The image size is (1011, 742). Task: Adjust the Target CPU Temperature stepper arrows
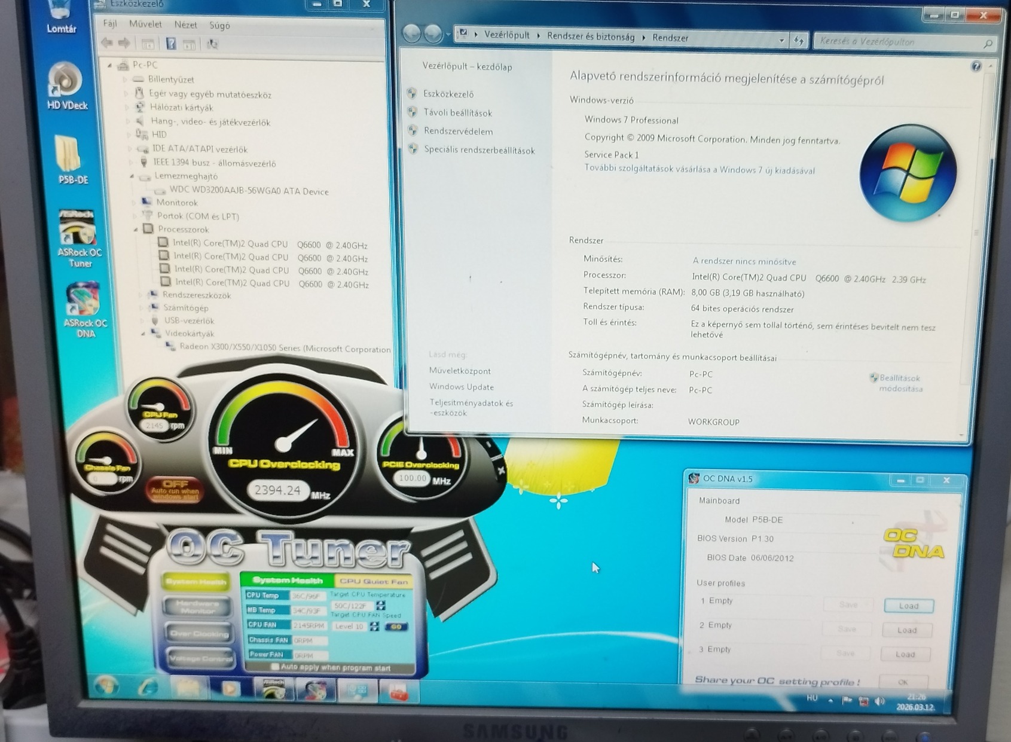[x=381, y=606]
